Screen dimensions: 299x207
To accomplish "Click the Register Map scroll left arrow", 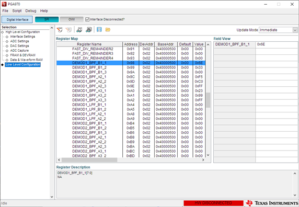I will pos(59,160).
